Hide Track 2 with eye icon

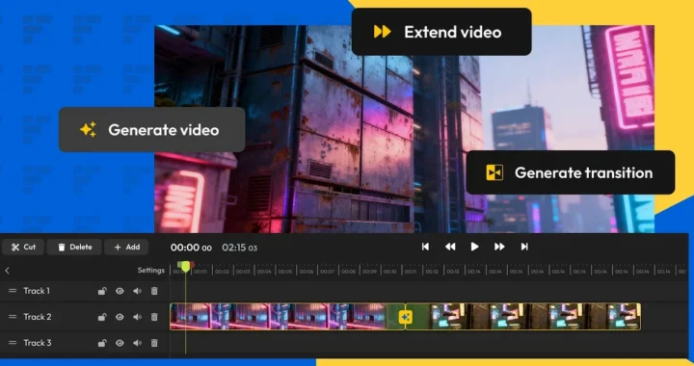coord(120,317)
